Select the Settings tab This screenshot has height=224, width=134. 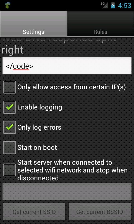(x=33, y=24)
